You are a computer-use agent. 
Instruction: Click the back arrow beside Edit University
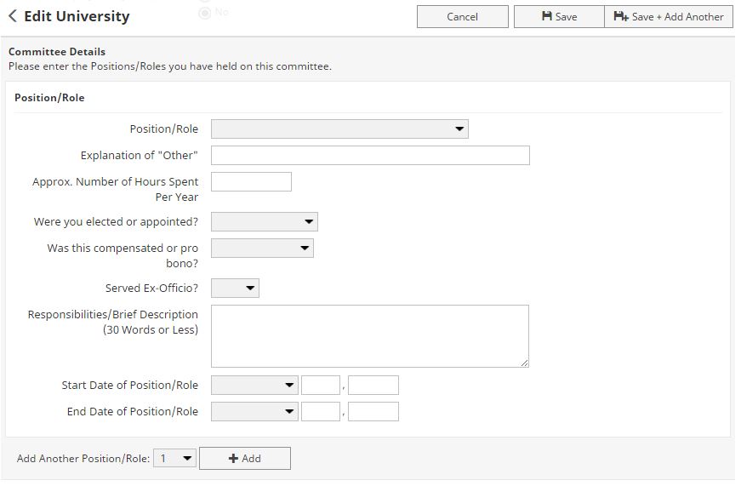coord(13,16)
